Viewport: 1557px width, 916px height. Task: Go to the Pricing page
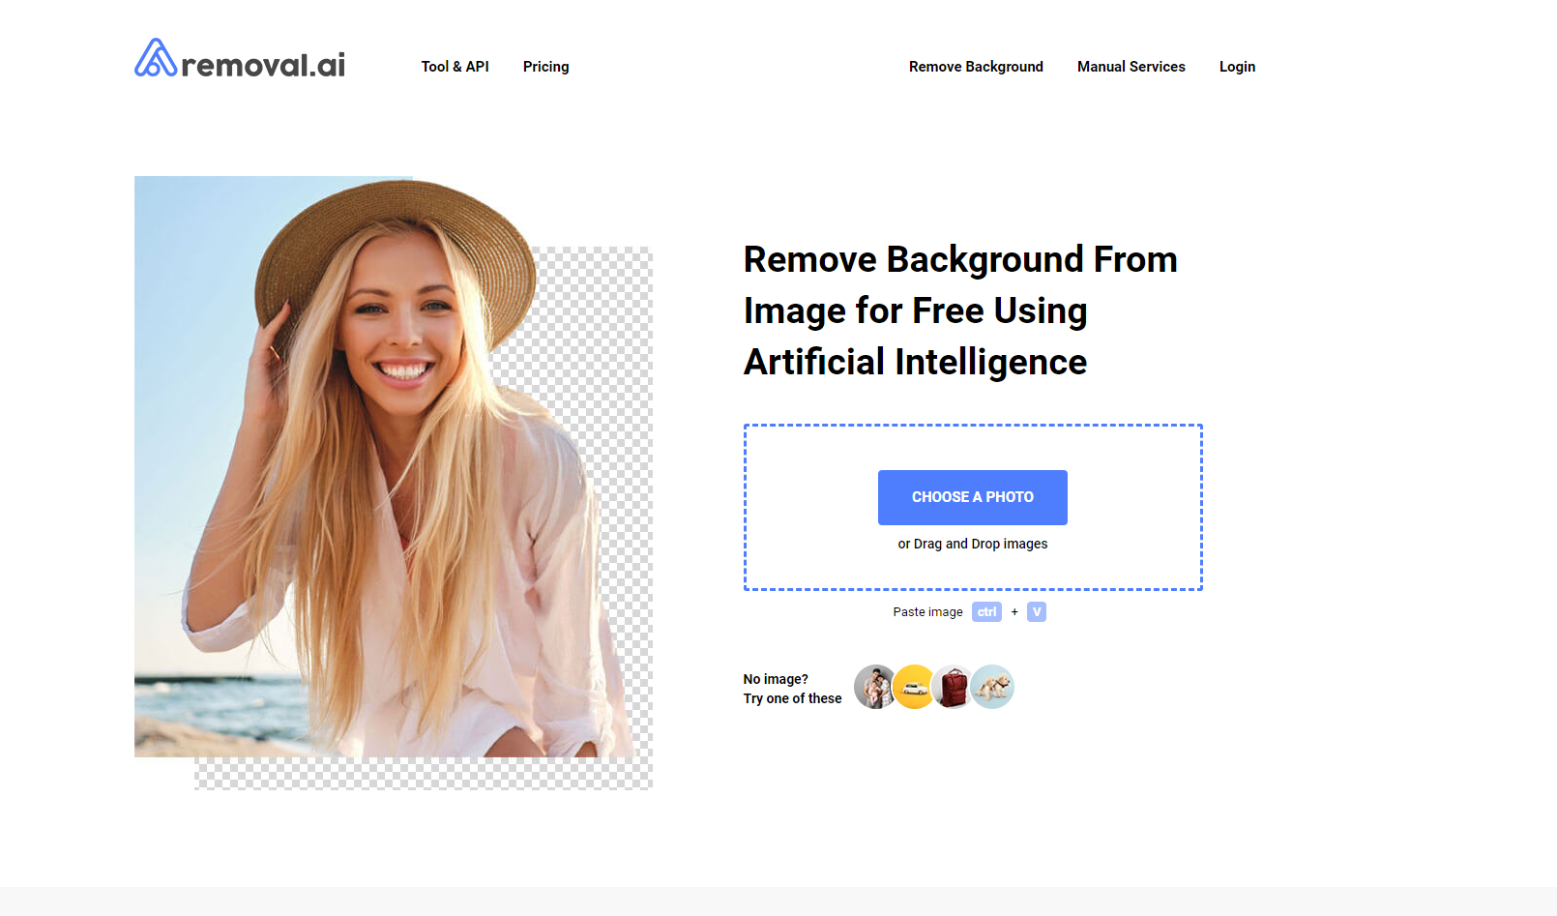pos(545,67)
